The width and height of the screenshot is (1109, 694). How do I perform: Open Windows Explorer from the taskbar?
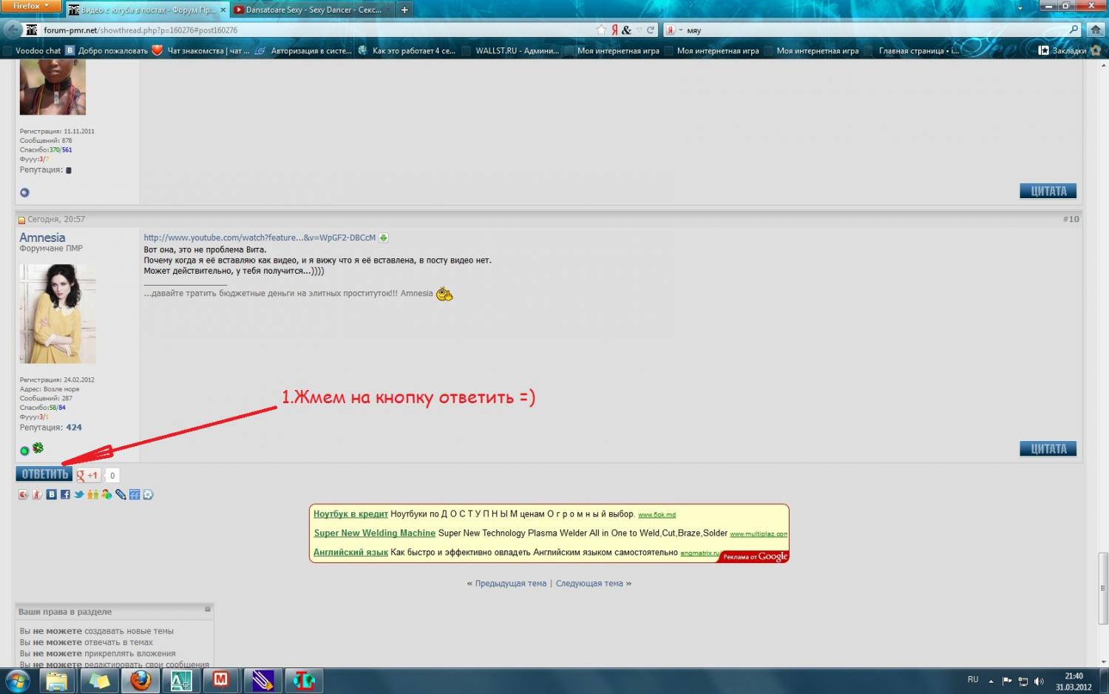pos(57,680)
